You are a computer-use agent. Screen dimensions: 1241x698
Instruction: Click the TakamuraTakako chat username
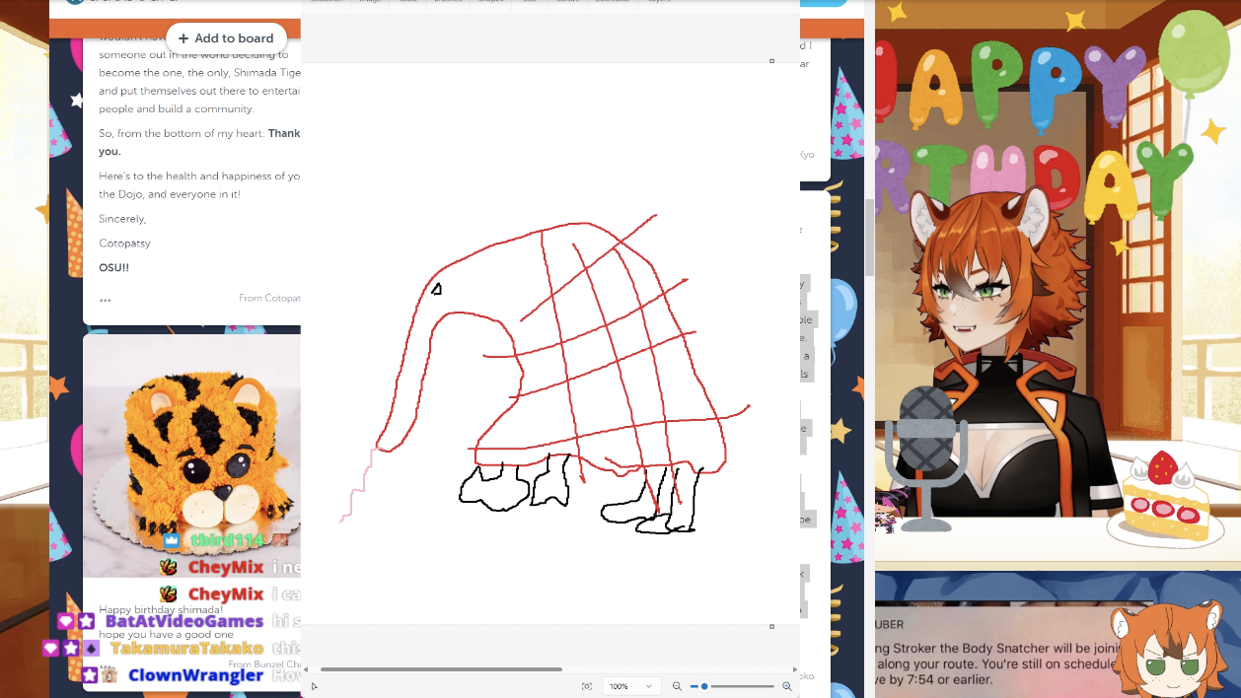[186, 648]
